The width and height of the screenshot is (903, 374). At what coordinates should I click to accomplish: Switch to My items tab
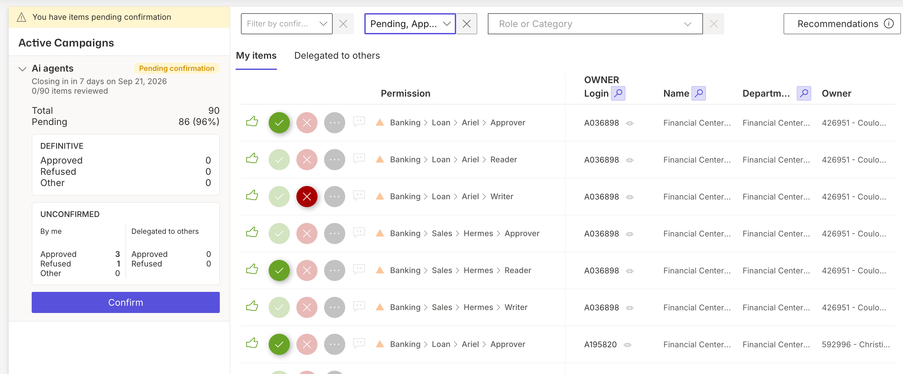[256, 56]
